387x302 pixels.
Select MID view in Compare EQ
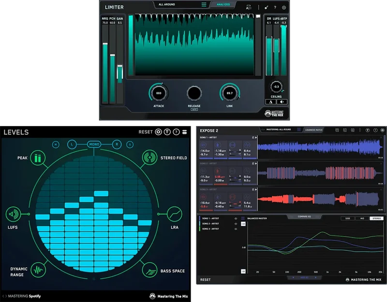point(362,218)
